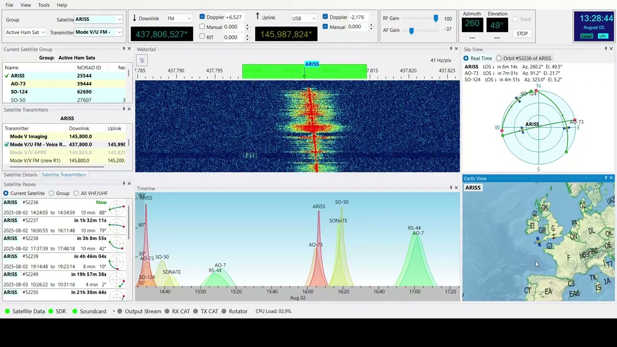This screenshot has height=347, width=617.
Task: Adjust the AF Gain slider
Action: 411,30
